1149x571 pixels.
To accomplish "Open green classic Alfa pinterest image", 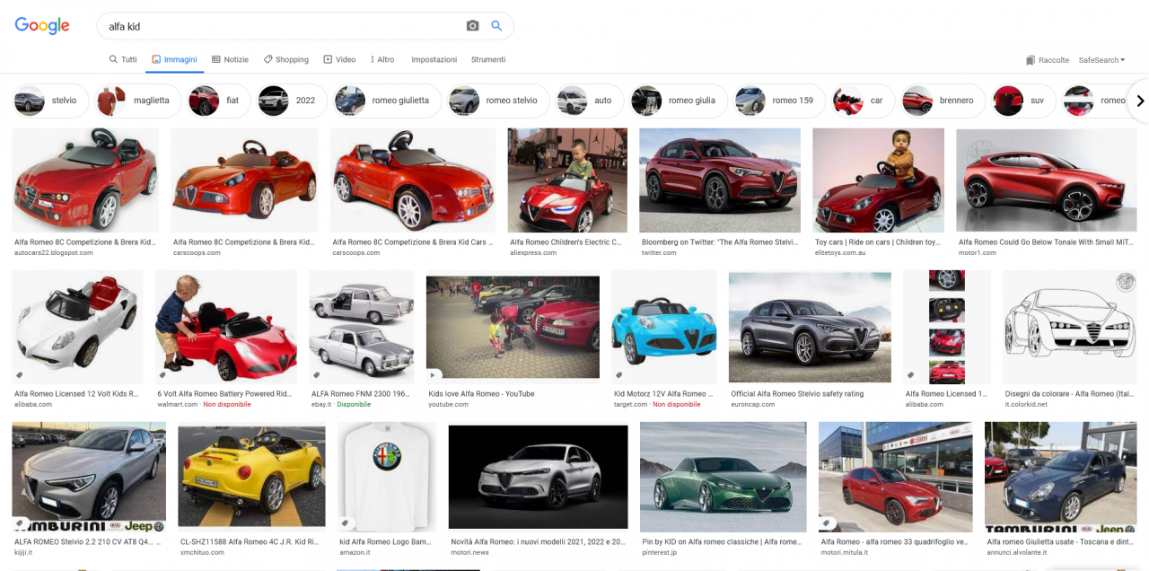I will point(724,478).
